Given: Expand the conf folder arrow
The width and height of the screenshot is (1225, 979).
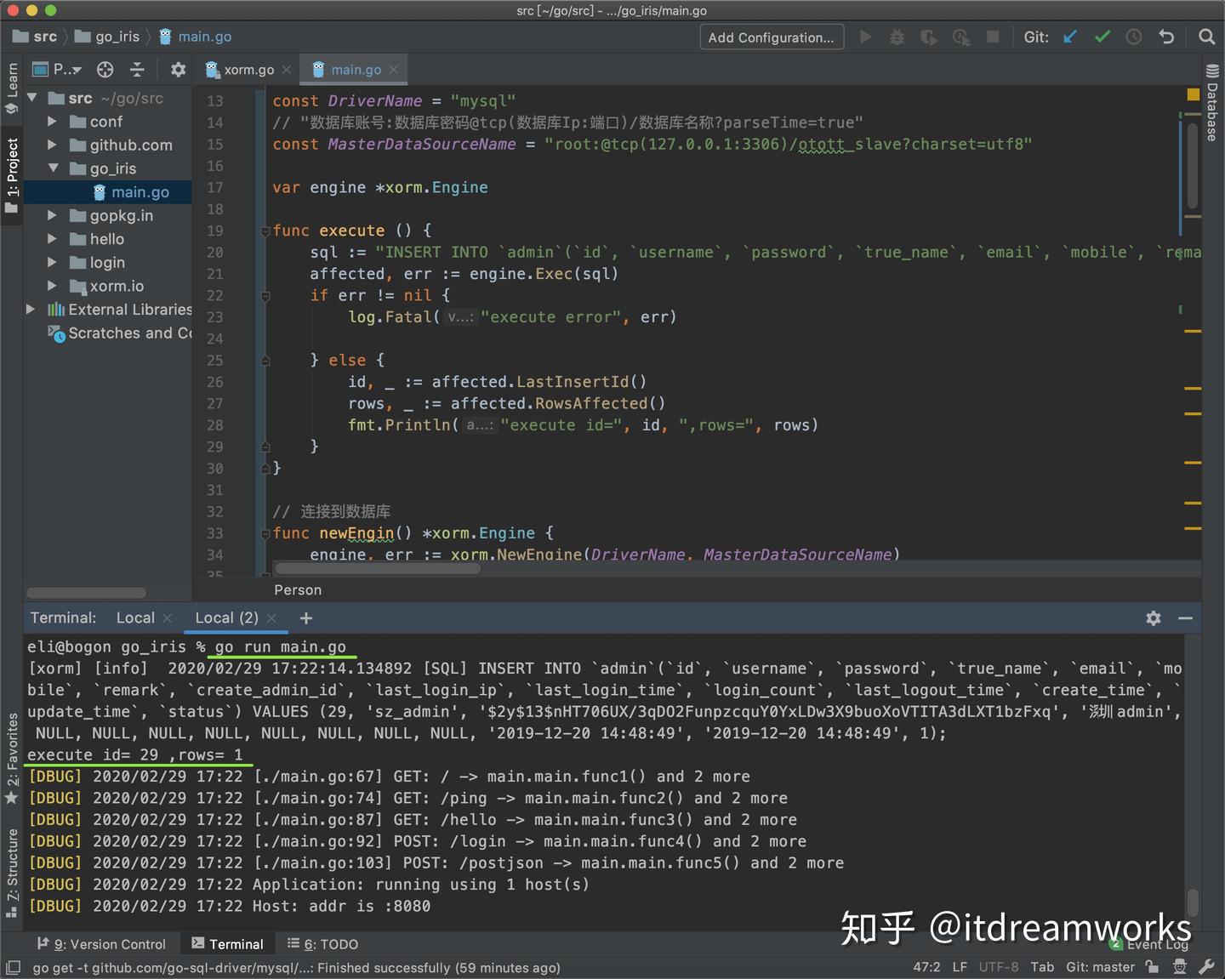Looking at the screenshot, I should [53, 122].
